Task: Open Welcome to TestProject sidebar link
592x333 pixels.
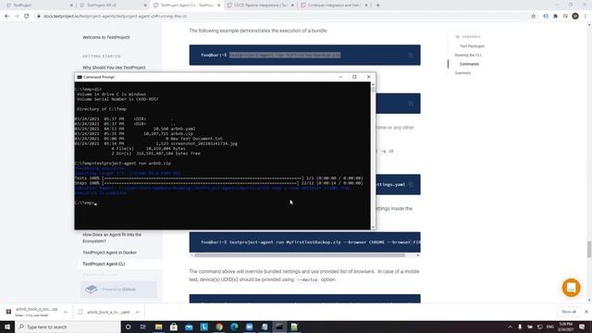Action: [106, 37]
